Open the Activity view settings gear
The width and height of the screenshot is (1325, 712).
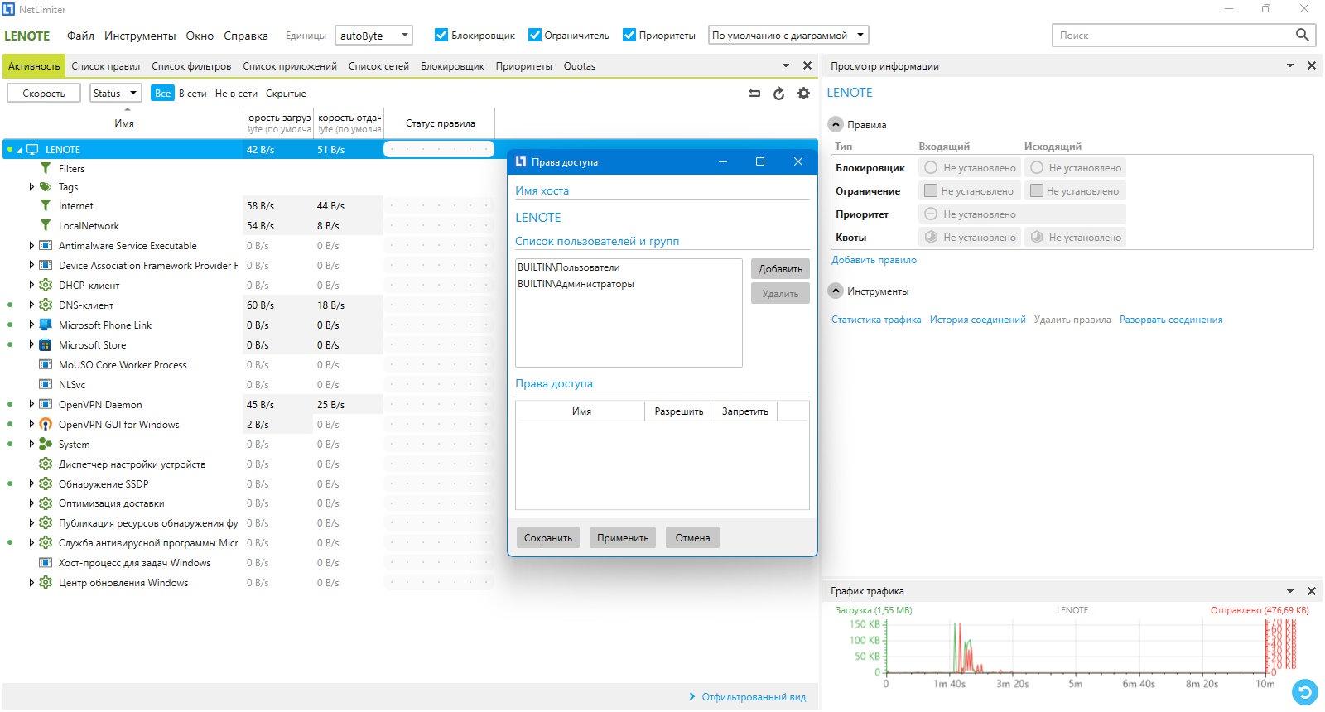(803, 94)
